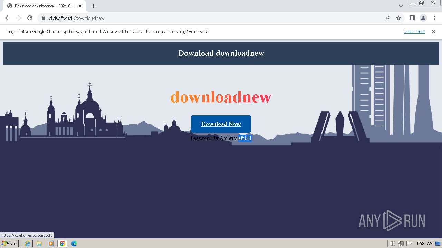Click the browser forward arrow
Screen dimensions: 442x248
click(x=19, y=18)
